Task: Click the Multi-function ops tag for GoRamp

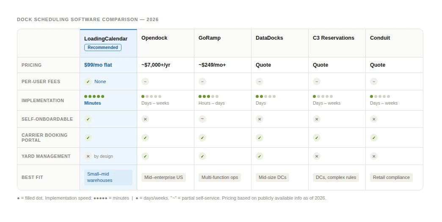Action: point(220,177)
